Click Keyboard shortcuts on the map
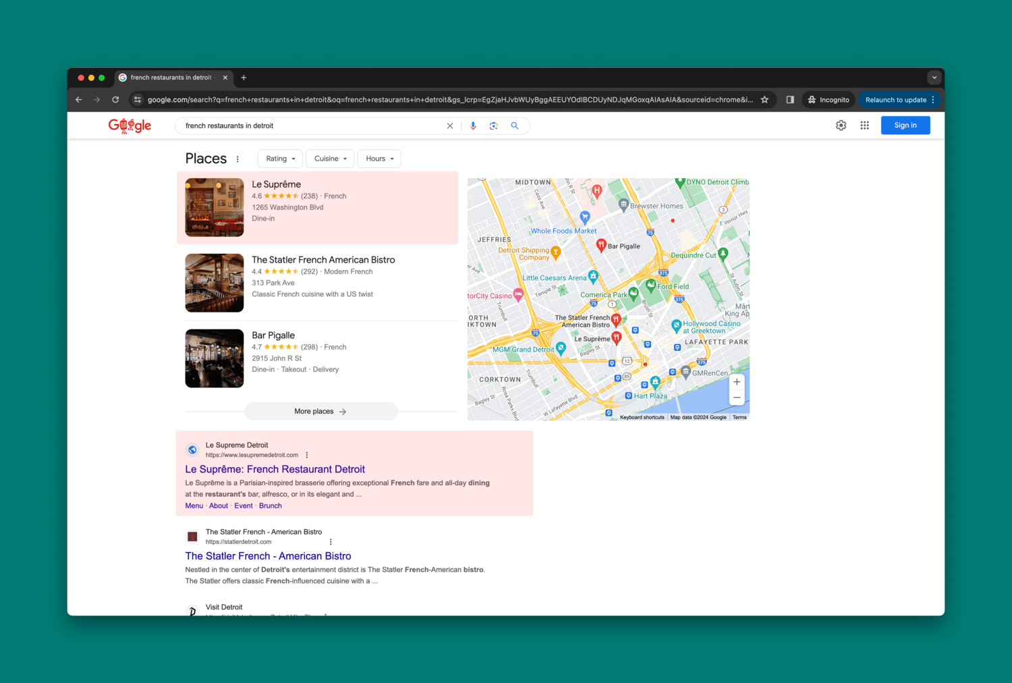The width and height of the screenshot is (1012, 683). pos(642,417)
